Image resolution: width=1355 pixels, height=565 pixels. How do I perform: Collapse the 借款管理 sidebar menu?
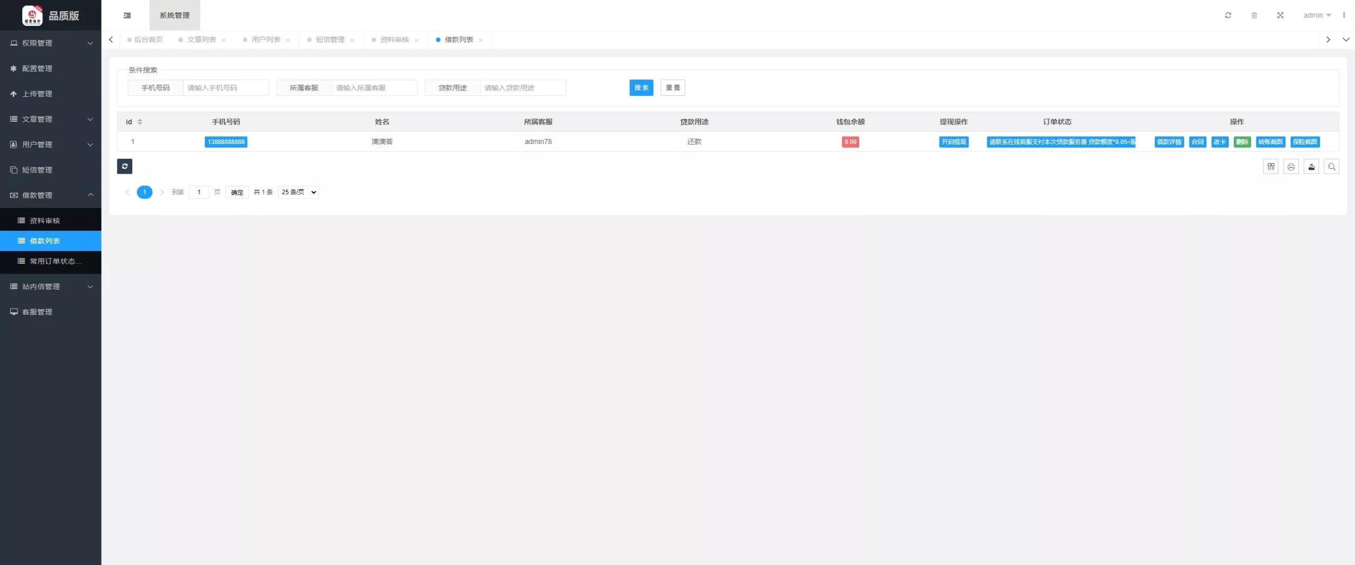(51, 195)
